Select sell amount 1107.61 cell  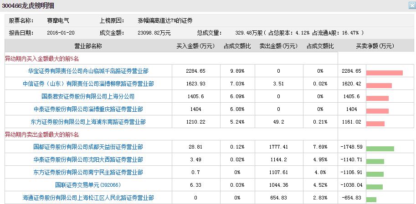[278, 172]
